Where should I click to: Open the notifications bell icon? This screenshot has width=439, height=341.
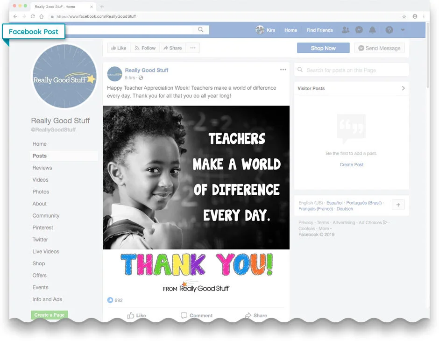tap(372, 30)
